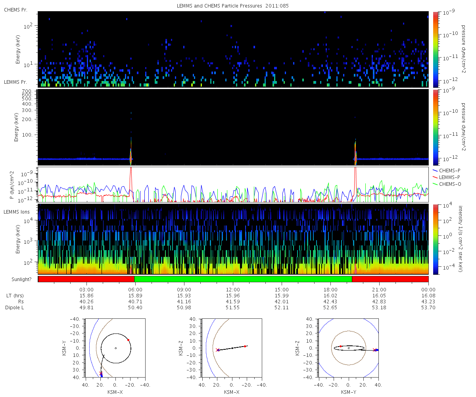Click the 21:00 time axis label
This screenshot has width=476, height=397.
click(x=380, y=289)
